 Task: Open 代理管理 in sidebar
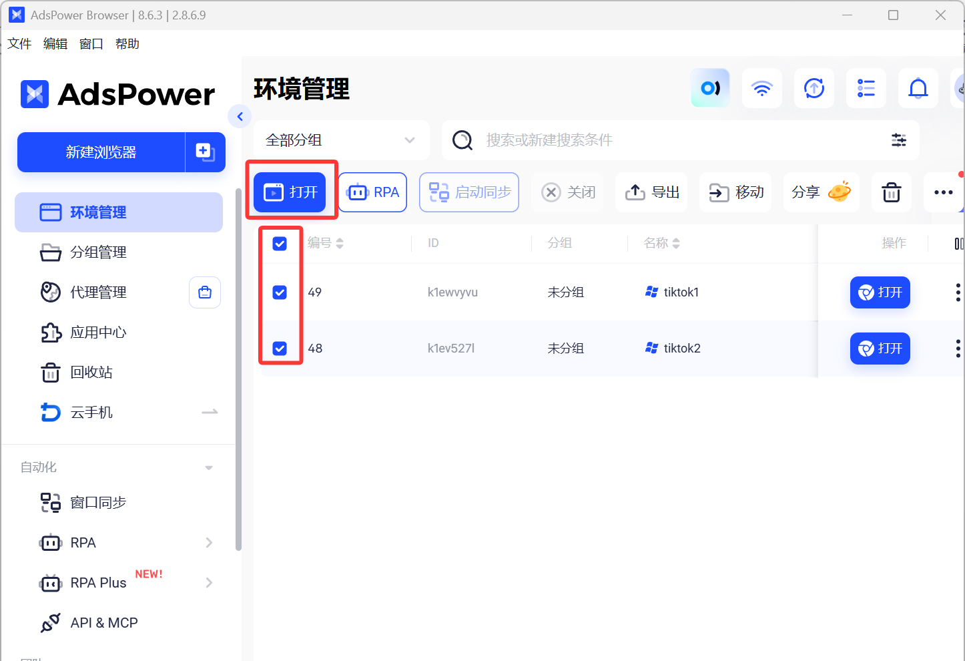click(x=99, y=292)
